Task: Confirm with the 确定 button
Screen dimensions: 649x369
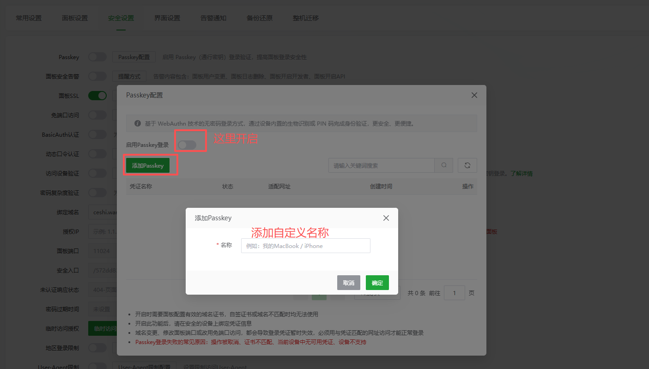Action: [377, 282]
